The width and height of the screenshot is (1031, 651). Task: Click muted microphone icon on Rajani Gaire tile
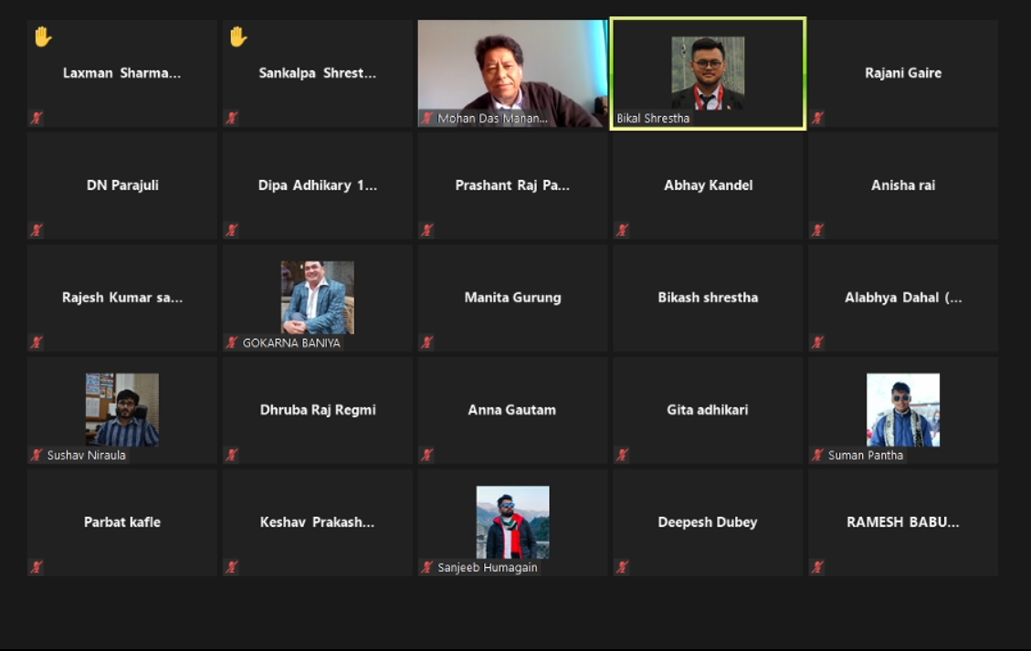point(817,118)
